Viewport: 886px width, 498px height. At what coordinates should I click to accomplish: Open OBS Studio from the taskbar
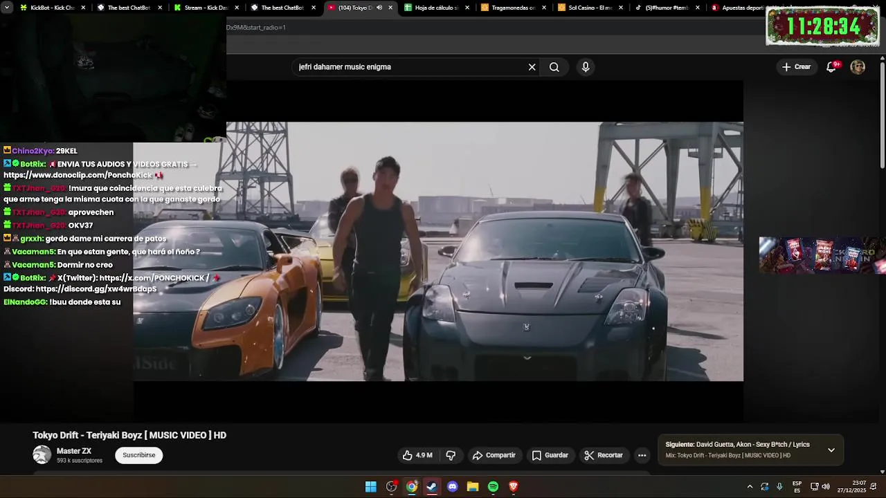coord(391,487)
